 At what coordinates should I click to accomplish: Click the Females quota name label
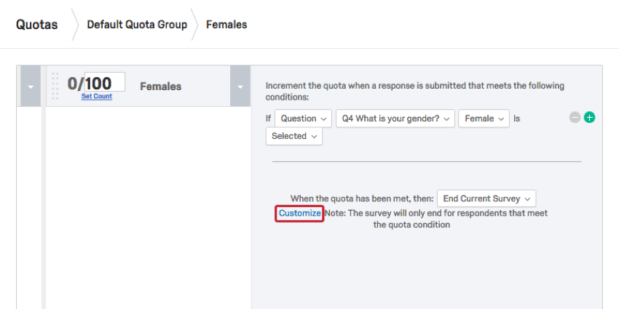pos(160,86)
